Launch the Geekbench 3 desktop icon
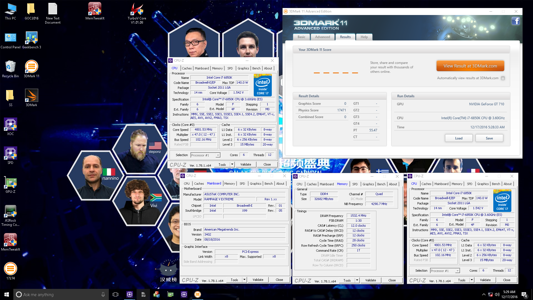Screen dimensions: 533x300 (x=31, y=40)
